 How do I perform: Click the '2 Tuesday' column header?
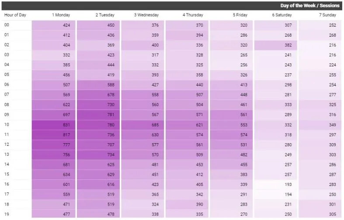pos(105,15)
